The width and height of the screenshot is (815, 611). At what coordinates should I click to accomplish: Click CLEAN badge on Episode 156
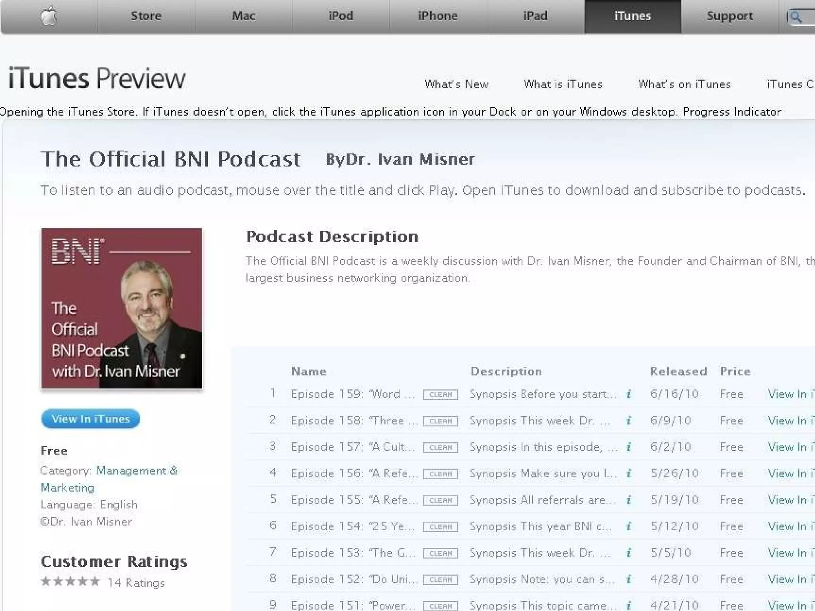(x=441, y=474)
